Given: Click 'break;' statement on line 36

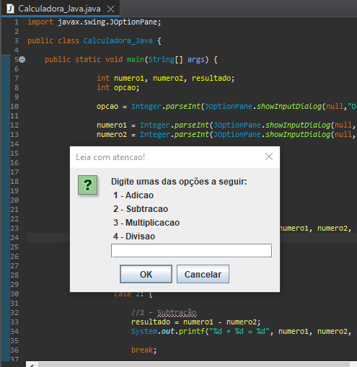Looking at the screenshot, I should point(144,350).
